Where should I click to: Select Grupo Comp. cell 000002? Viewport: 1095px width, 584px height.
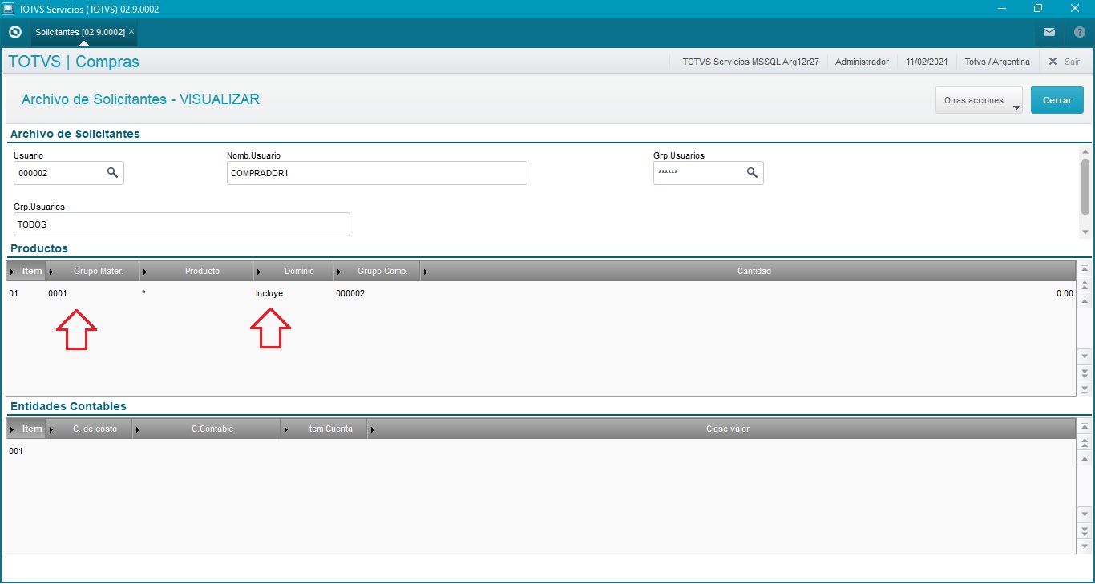click(x=350, y=293)
